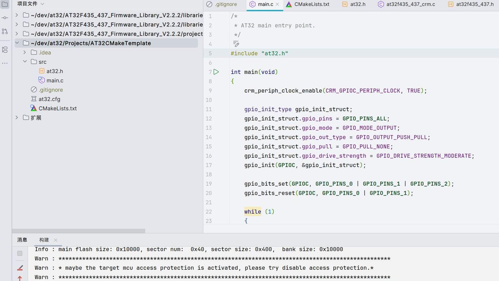Collapse the AT32CMakeTemplate project folder

(x=17, y=43)
